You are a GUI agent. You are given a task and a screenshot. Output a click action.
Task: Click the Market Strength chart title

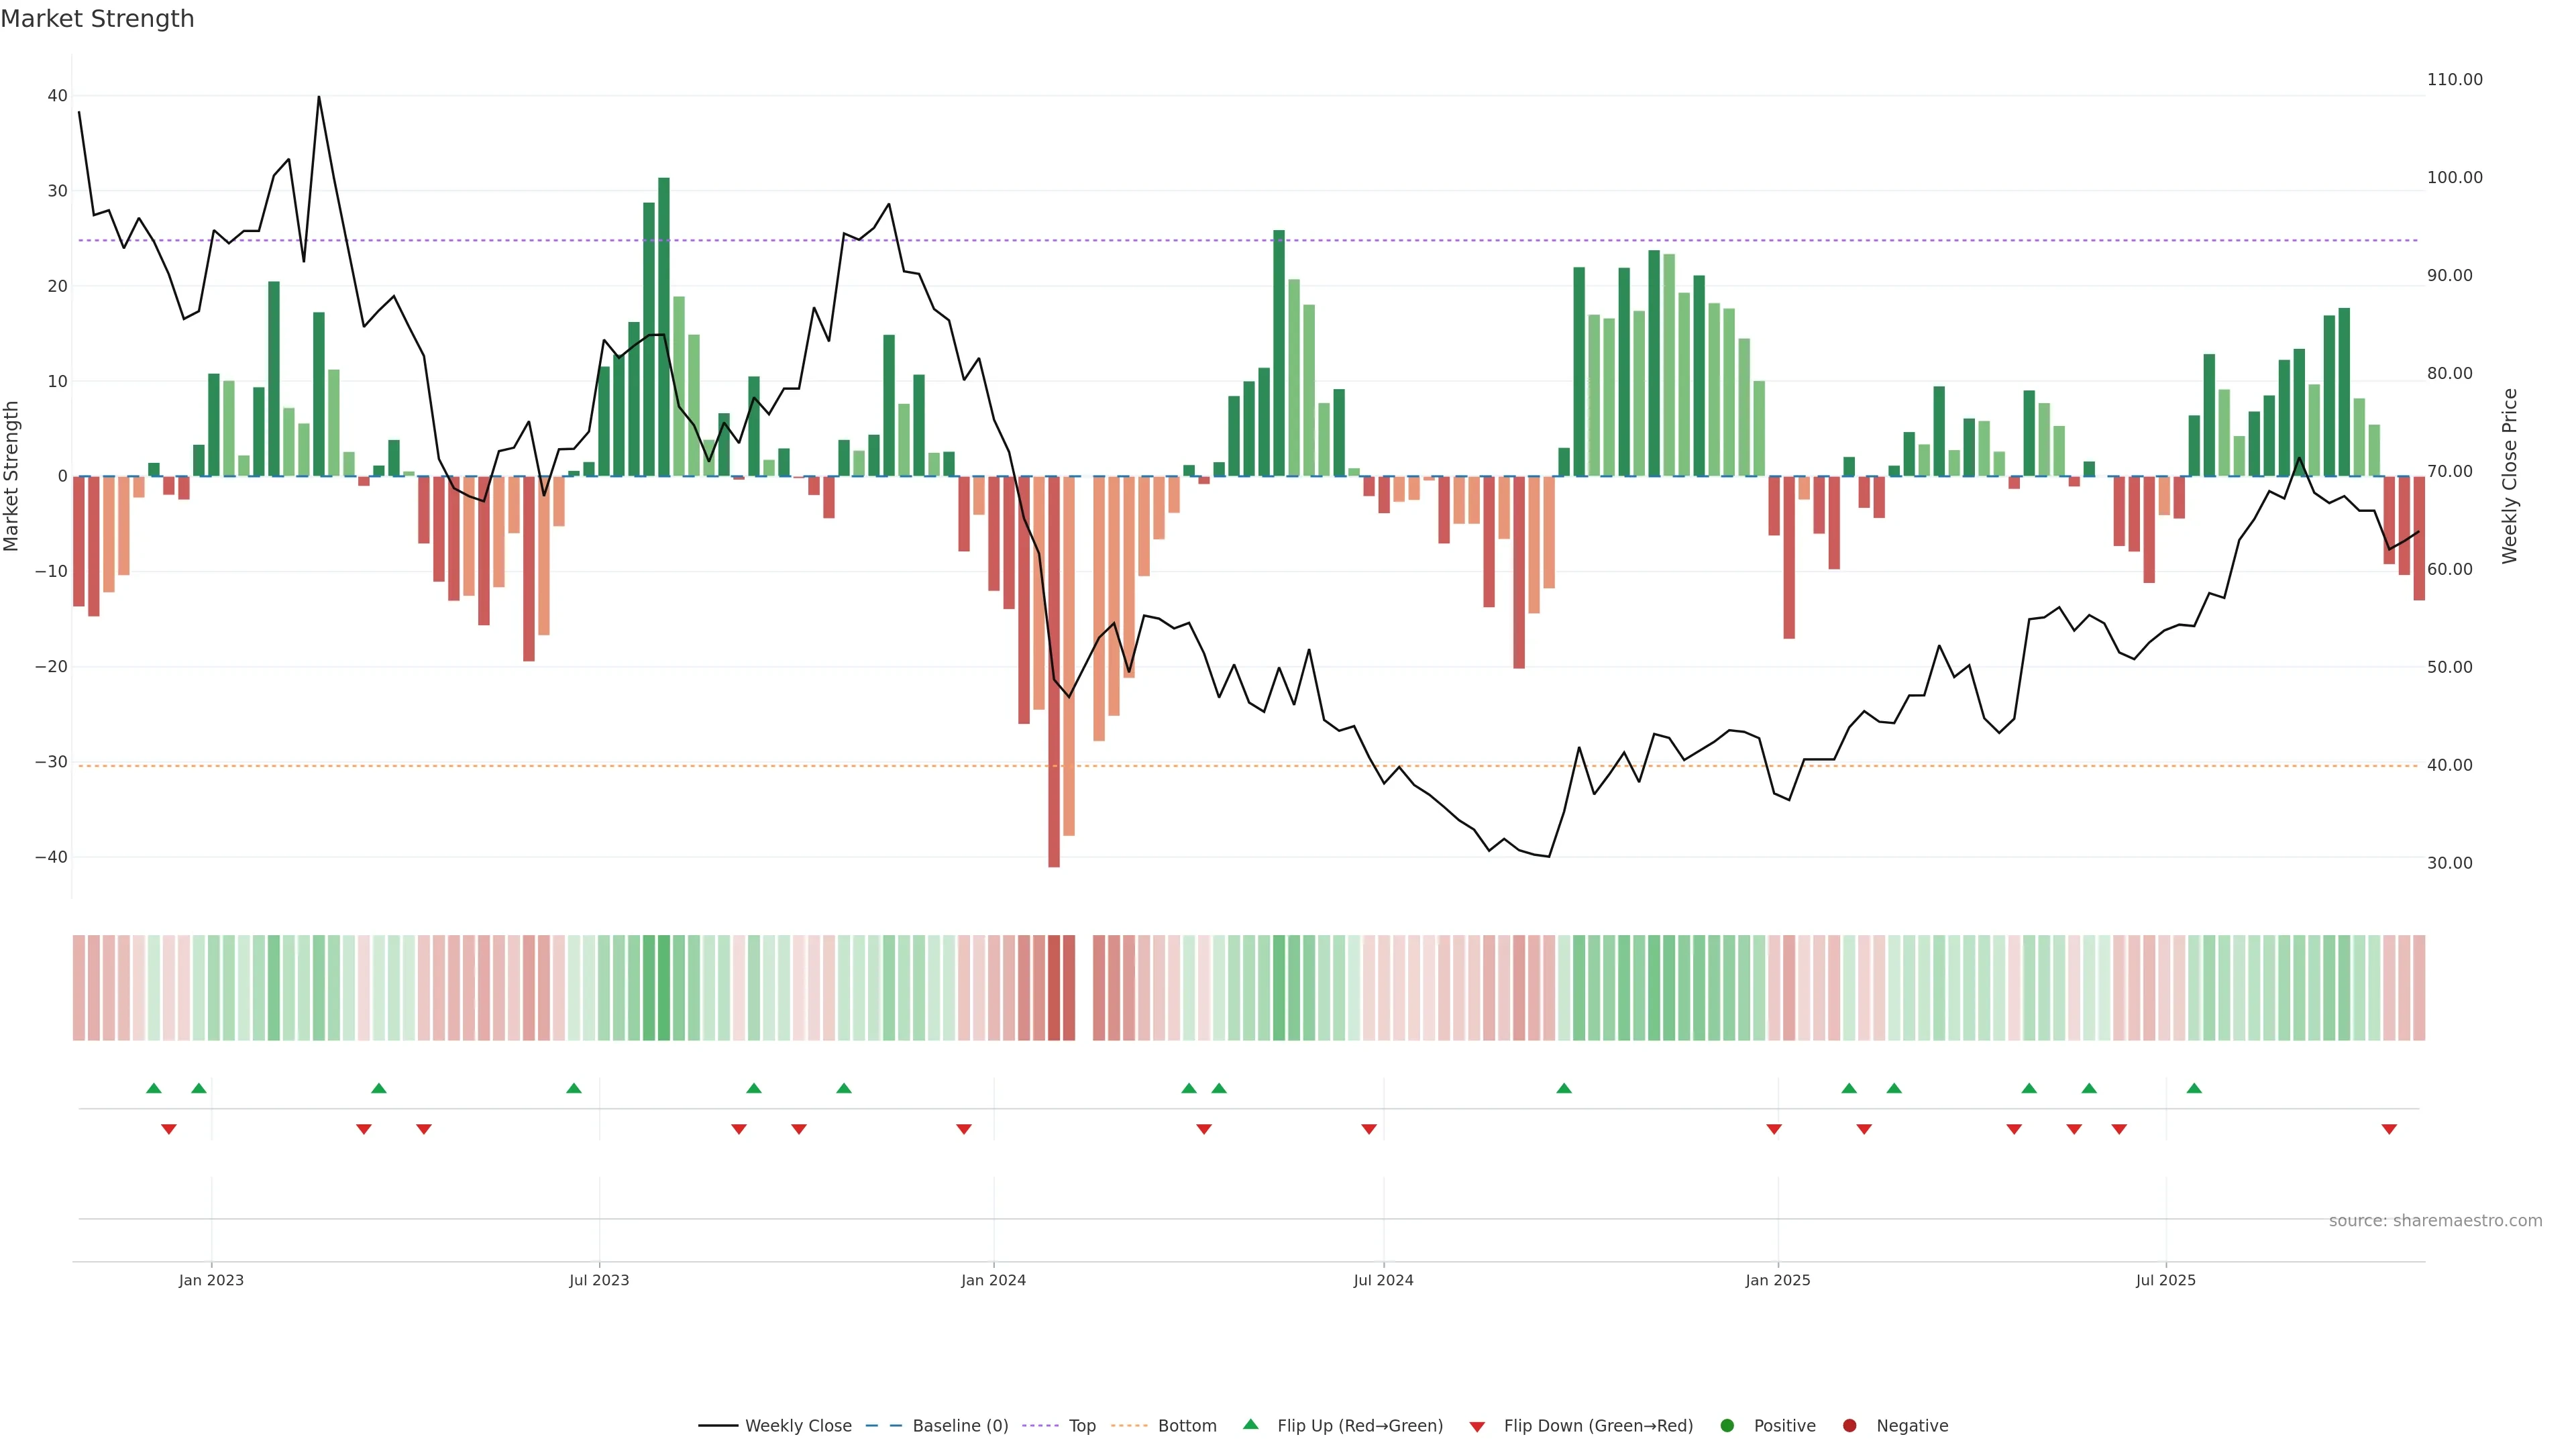coord(97,19)
